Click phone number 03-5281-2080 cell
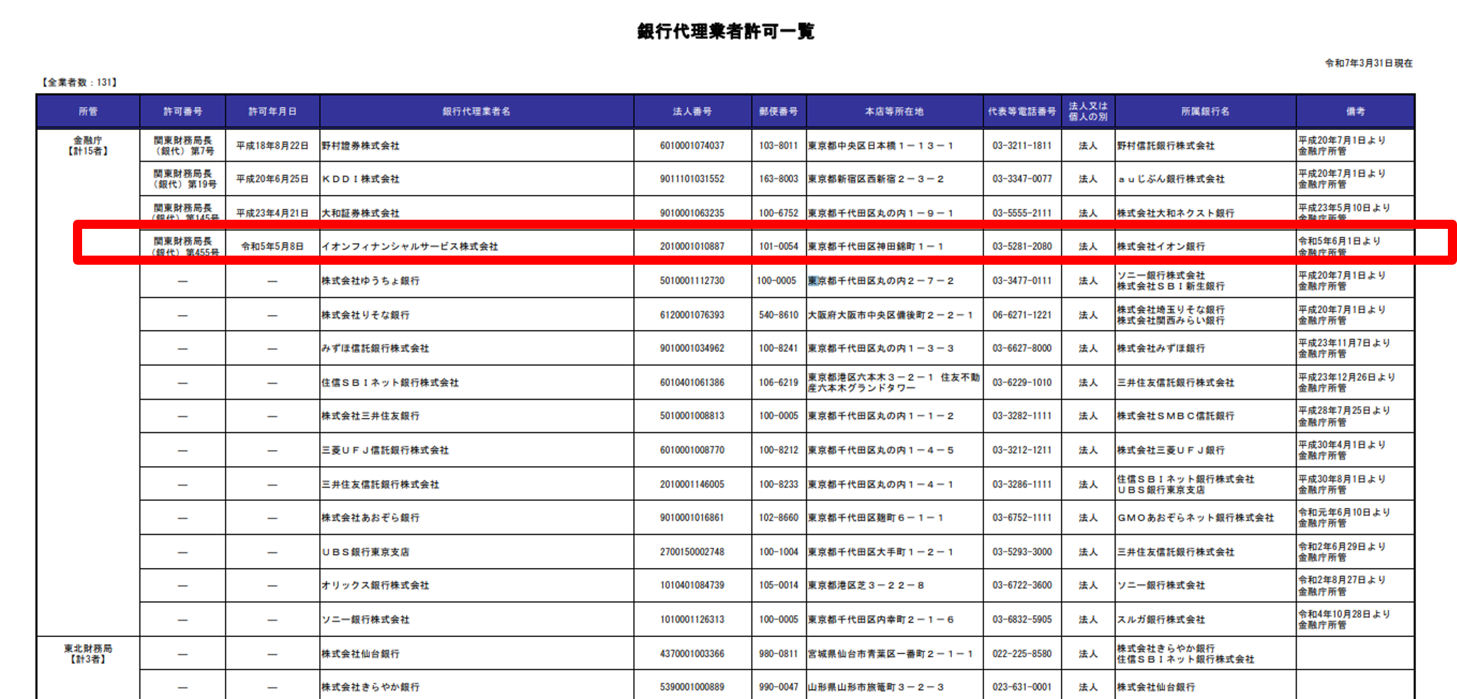The image size is (1457, 699). pos(1022,246)
